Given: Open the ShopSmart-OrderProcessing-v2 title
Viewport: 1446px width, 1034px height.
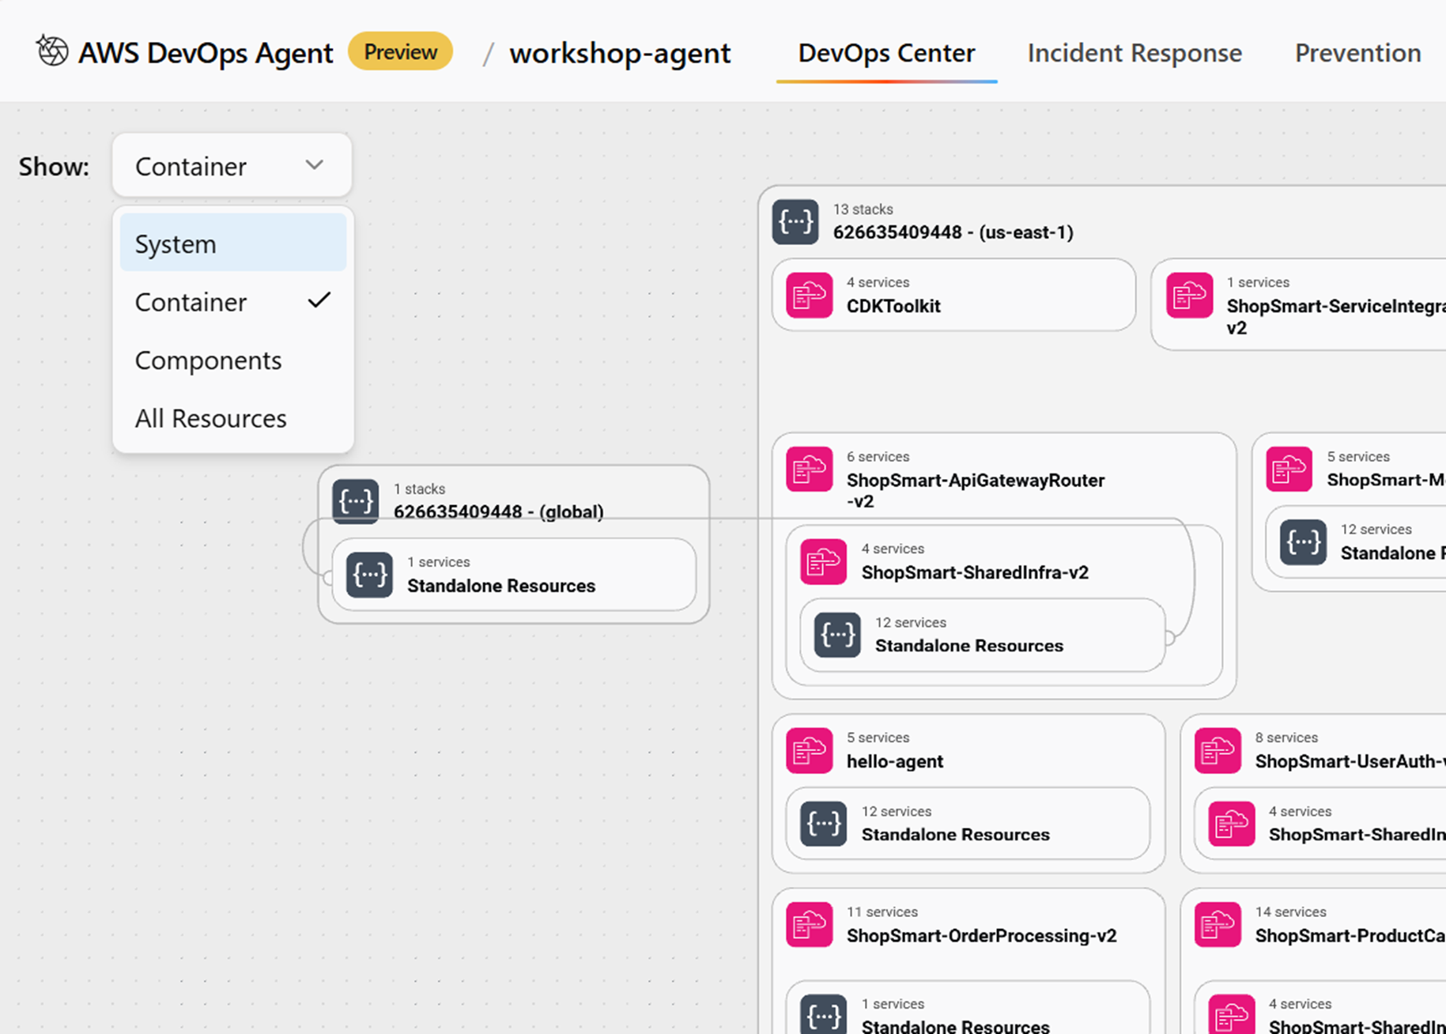Looking at the screenshot, I should coord(981,936).
